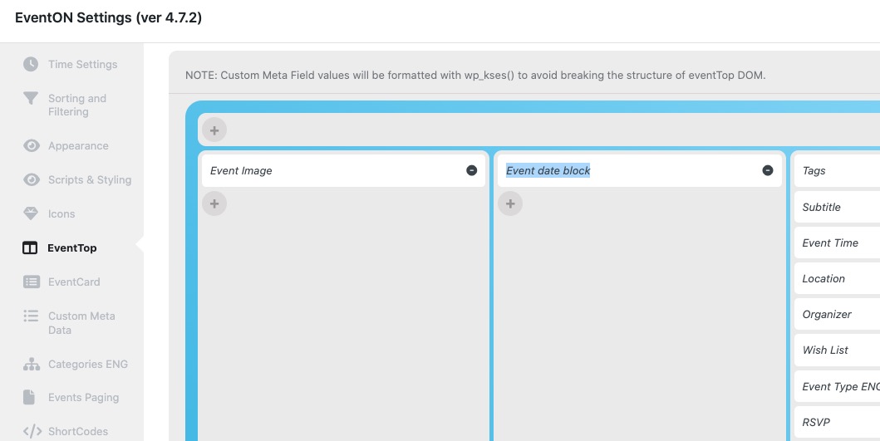This screenshot has width=880, height=441.
Task: Click the Time Settings clock icon
Action: (31, 64)
